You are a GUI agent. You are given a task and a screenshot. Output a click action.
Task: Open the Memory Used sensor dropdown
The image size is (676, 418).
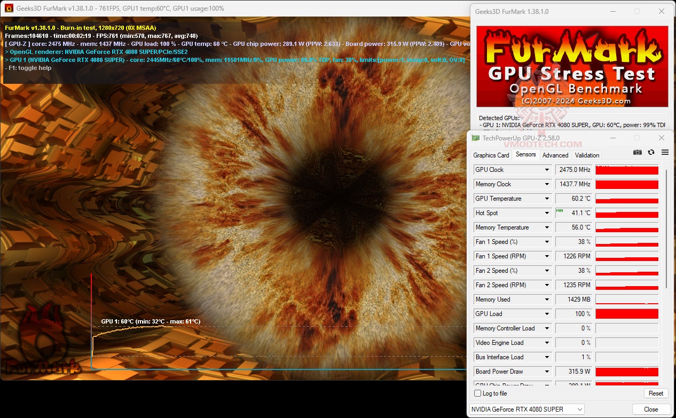[x=547, y=299]
